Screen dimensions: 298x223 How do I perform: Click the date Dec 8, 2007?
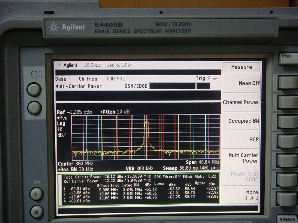119,65
